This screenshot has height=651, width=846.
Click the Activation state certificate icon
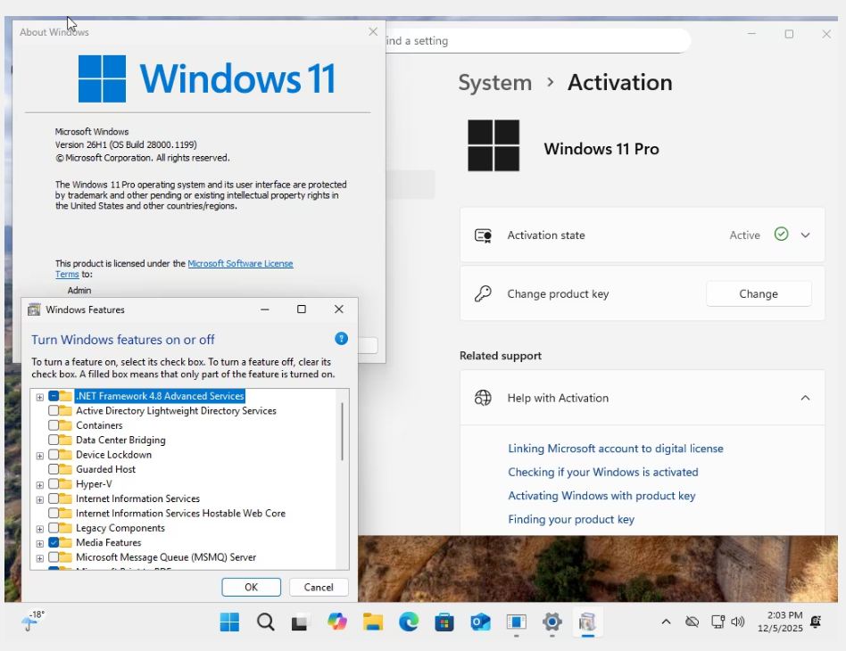point(483,235)
